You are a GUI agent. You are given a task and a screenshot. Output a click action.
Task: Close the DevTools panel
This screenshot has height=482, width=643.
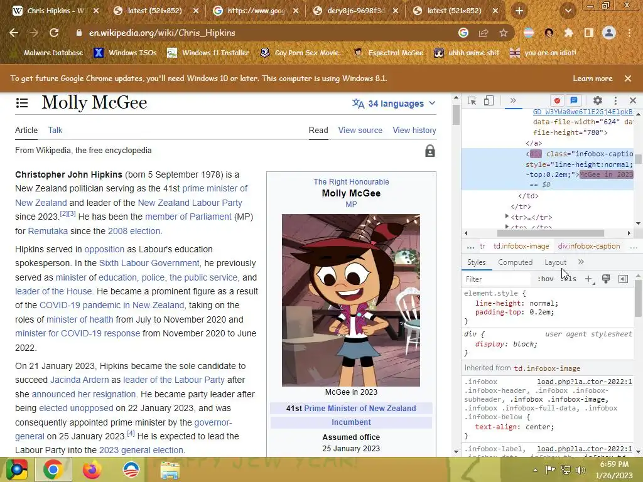pyautogui.click(x=633, y=100)
